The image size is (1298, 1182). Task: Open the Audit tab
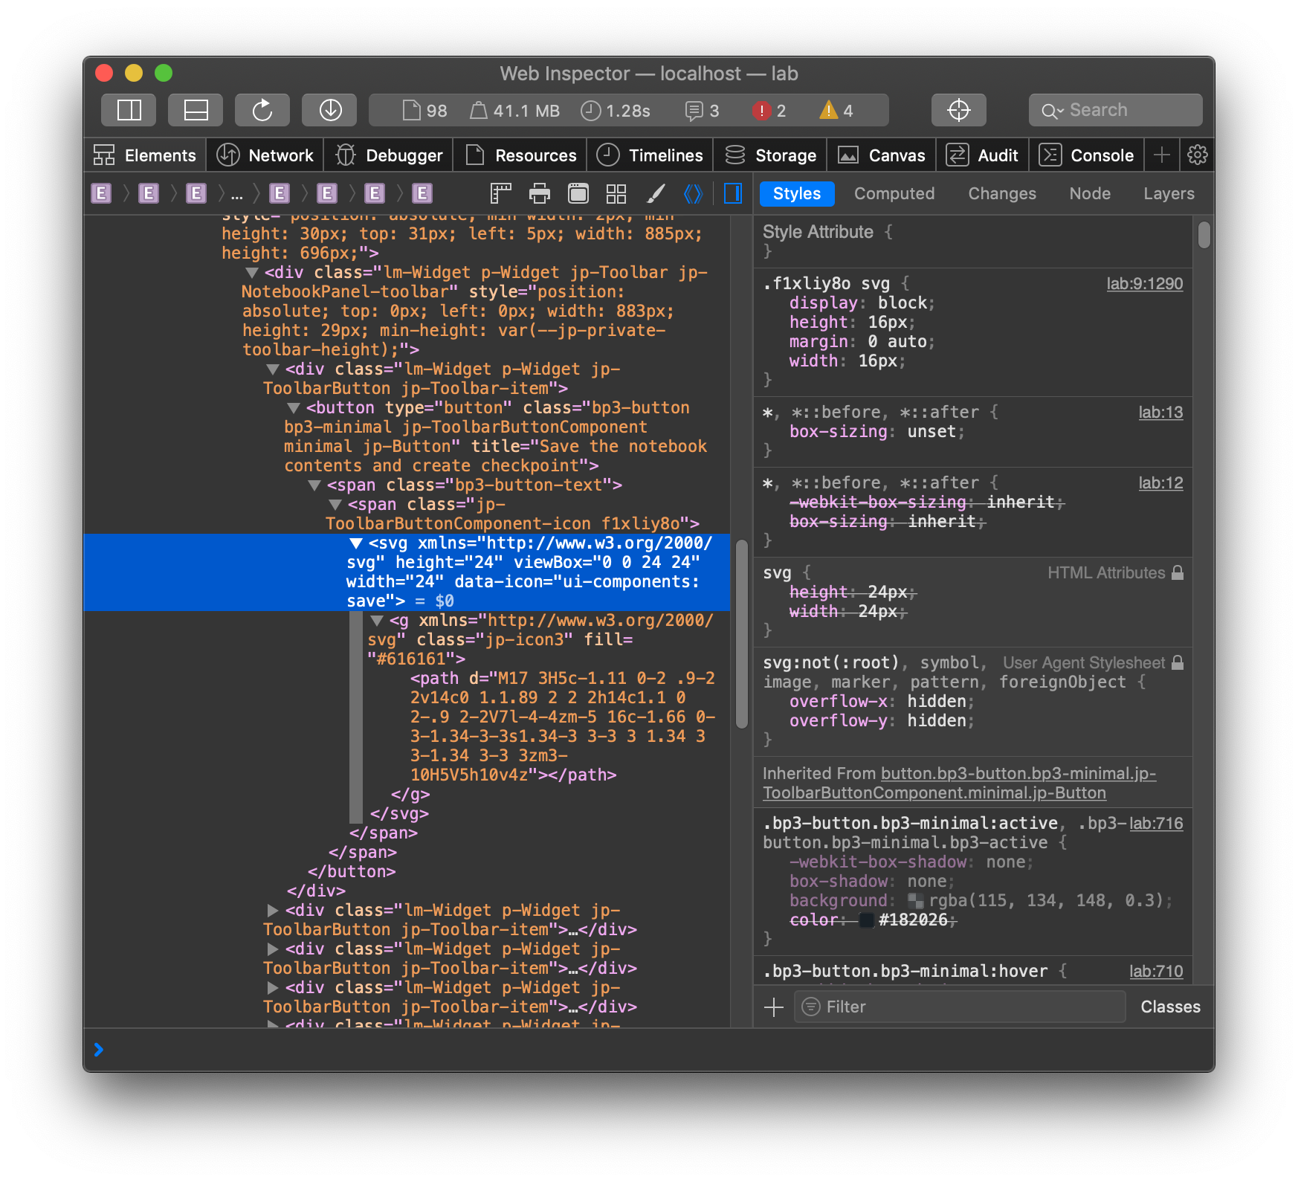983,155
